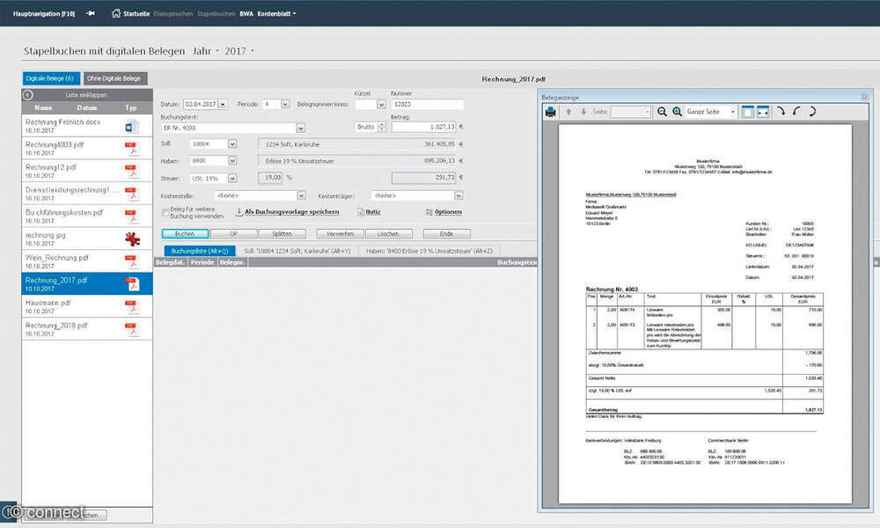880x528 pixels.
Task: Expand the Kostenstelle dropdown
Action: click(300, 195)
